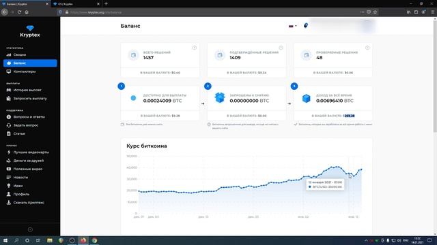Click the 0.00024009 BTC value

coord(163,101)
